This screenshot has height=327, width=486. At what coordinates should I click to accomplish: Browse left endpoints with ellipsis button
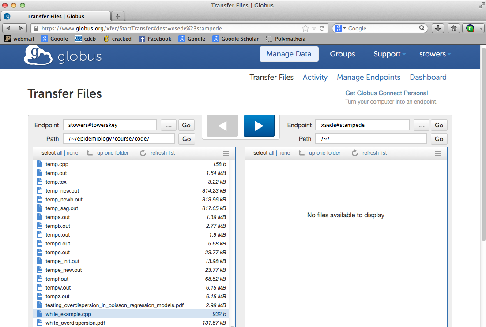[x=169, y=125]
